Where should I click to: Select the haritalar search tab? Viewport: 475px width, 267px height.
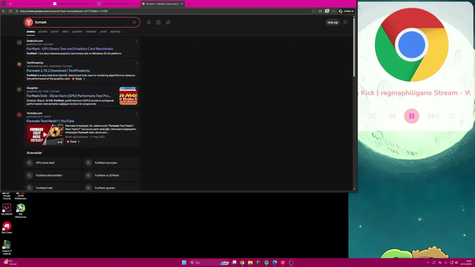pyautogui.click(x=91, y=32)
